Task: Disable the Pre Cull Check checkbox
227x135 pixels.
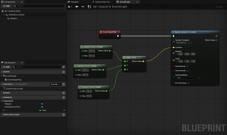Action: click(188, 83)
